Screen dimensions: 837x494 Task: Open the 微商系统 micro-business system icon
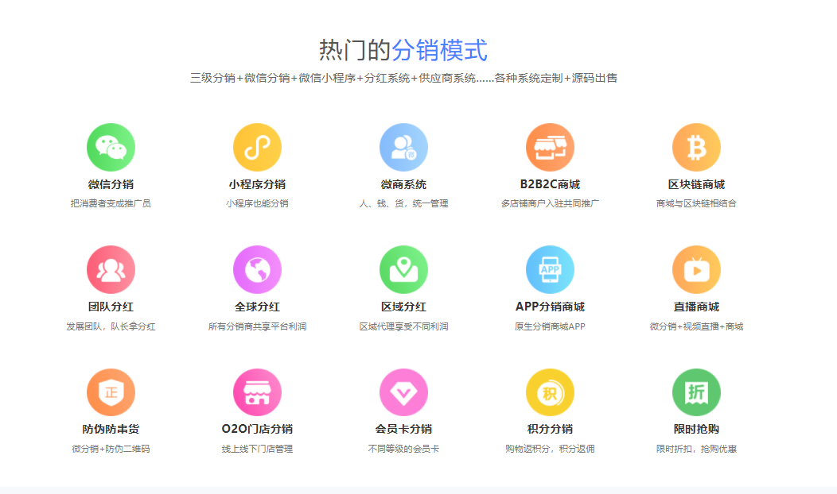click(x=403, y=146)
